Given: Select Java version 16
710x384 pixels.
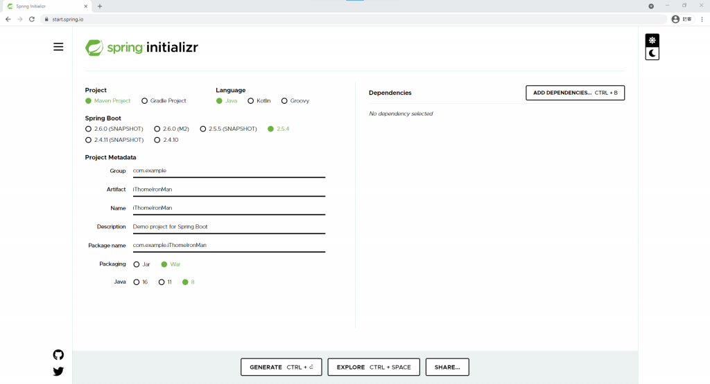Looking at the screenshot, I should click(x=140, y=282).
